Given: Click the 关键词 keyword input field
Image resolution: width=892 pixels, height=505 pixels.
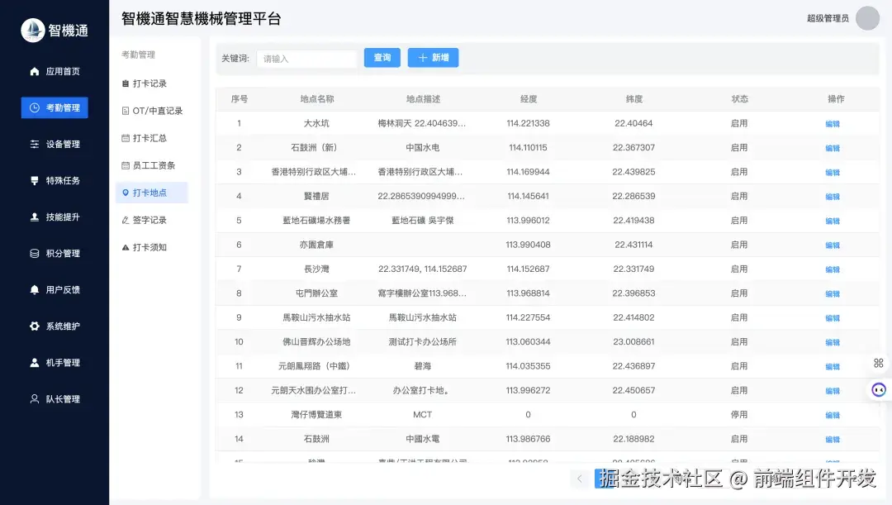Looking at the screenshot, I should pyautogui.click(x=306, y=58).
